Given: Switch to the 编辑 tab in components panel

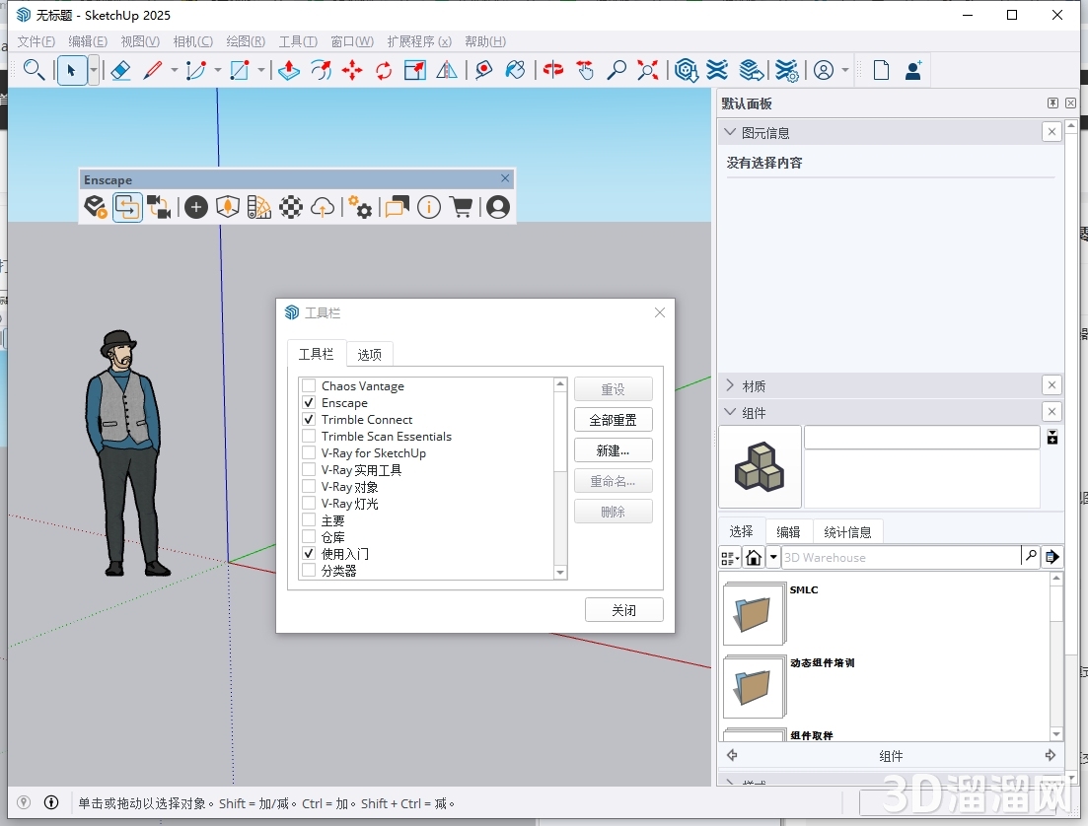Looking at the screenshot, I should point(788,532).
